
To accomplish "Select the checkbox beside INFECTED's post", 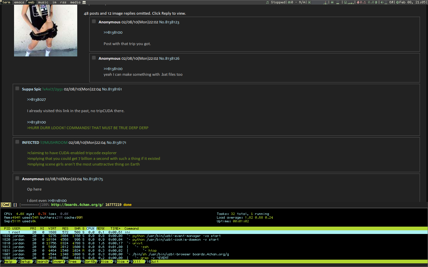I will pyautogui.click(x=17, y=142).
